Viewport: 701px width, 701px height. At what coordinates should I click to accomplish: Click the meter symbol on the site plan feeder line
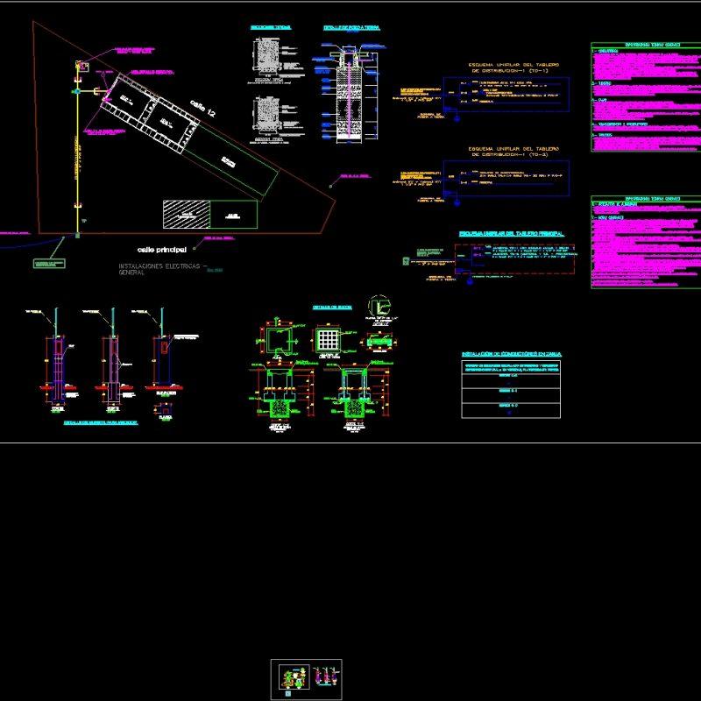[x=77, y=92]
